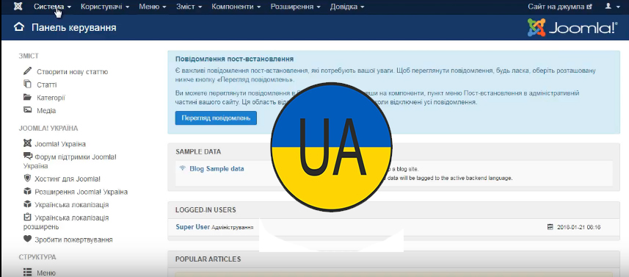This screenshot has width=629, height=277.
Task: Open the Довідка menu
Action: pyautogui.click(x=347, y=7)
